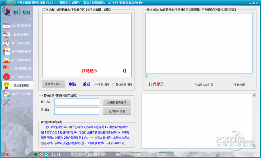Screen dimensions: 261x158
Task: Go to 帖子发布区 section
Action: tap(21, 35)
